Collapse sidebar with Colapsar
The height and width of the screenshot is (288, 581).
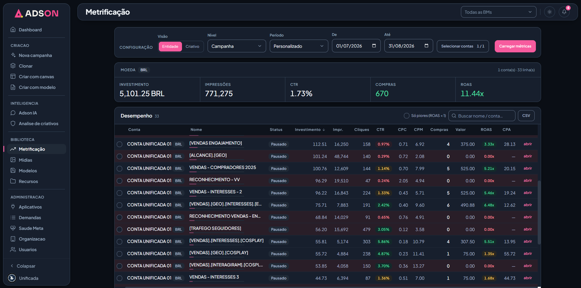click(23, 266)
